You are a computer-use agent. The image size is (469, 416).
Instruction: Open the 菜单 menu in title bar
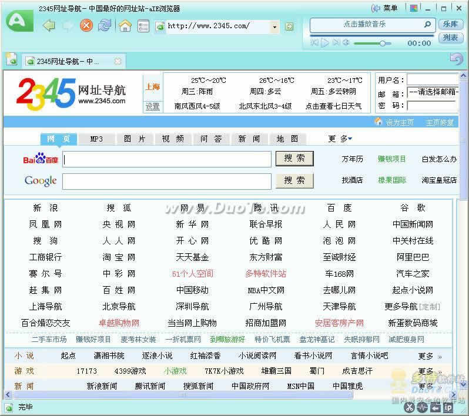pyautogui.click(x=386, y=8)
